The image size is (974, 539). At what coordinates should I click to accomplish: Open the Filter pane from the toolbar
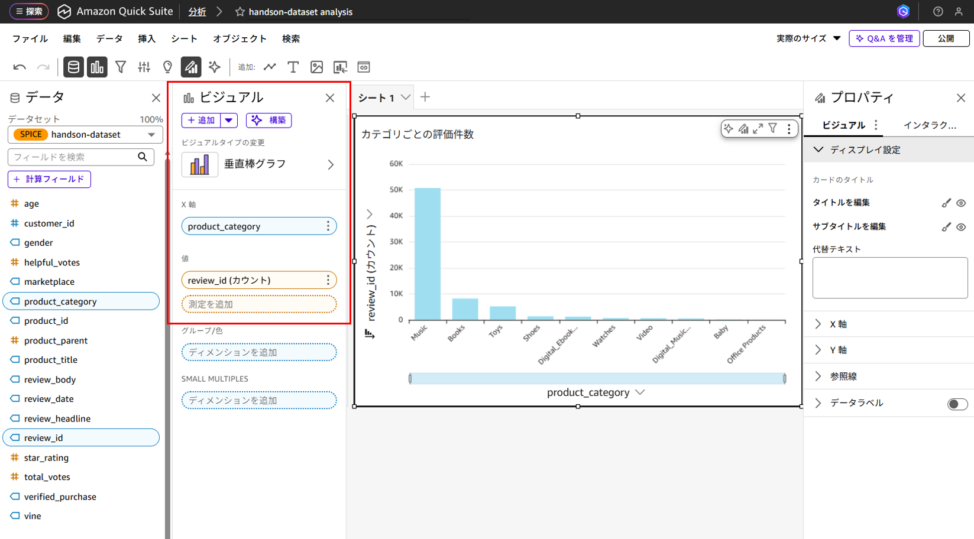pyautogui.click(x=121, y=67)
